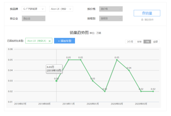Select the 全部 range tab

[x=155, y=42]
